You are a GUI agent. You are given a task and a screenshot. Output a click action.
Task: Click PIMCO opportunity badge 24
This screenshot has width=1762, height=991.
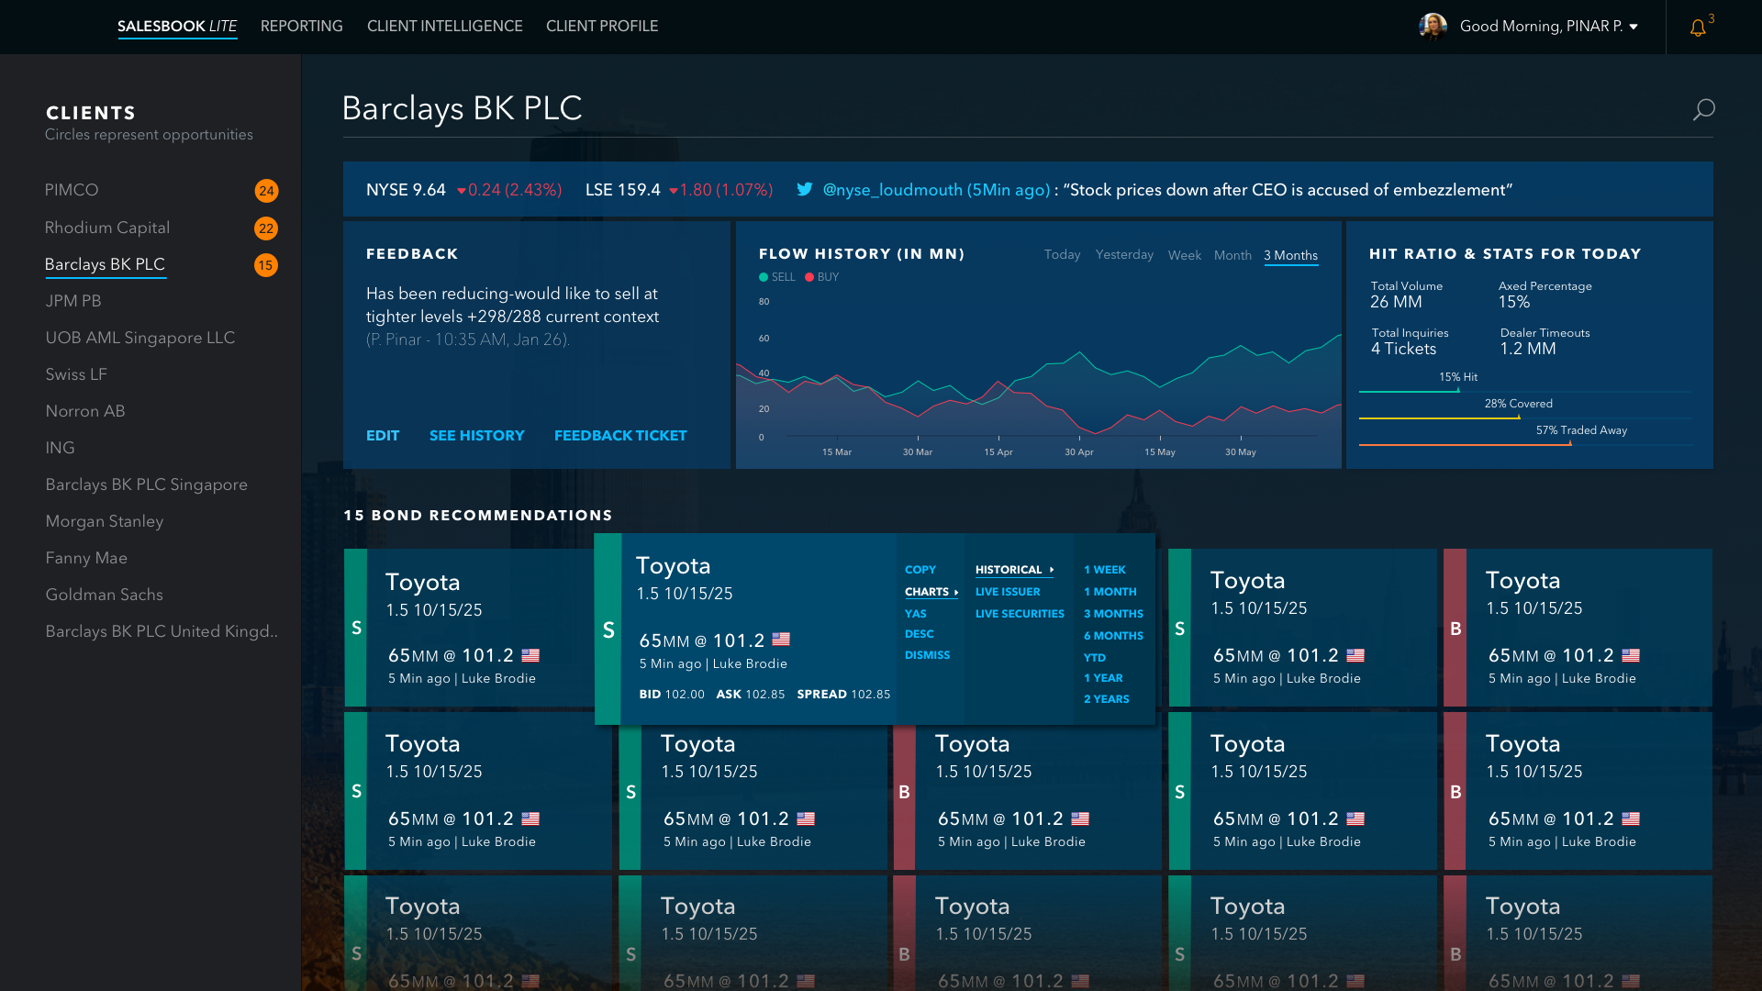click(x=266, y=191)
